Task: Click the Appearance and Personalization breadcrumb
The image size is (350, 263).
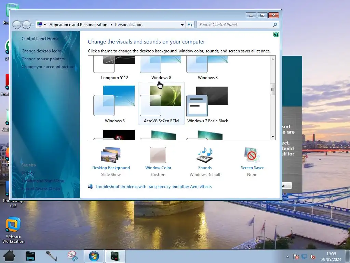Action: [78, 25]
